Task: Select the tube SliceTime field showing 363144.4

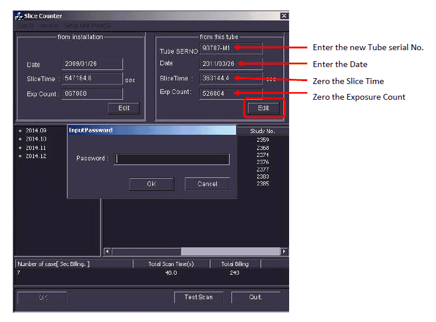Action: [231, 78]
